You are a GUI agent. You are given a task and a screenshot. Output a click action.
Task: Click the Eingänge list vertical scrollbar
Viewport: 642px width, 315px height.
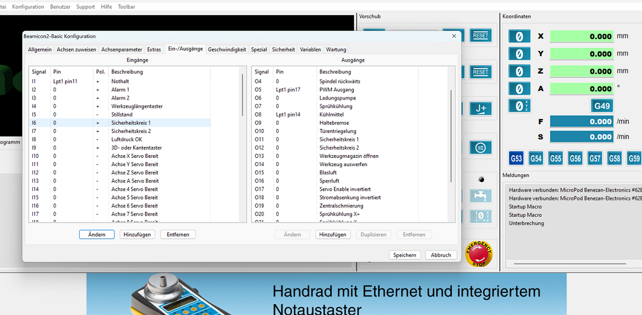coord(243,95)
